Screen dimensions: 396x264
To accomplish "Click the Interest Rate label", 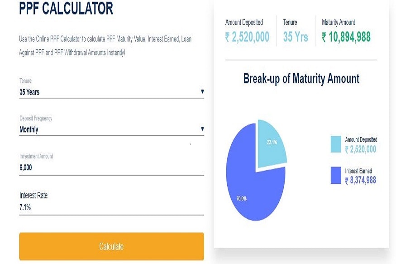I will pos(33,196).
